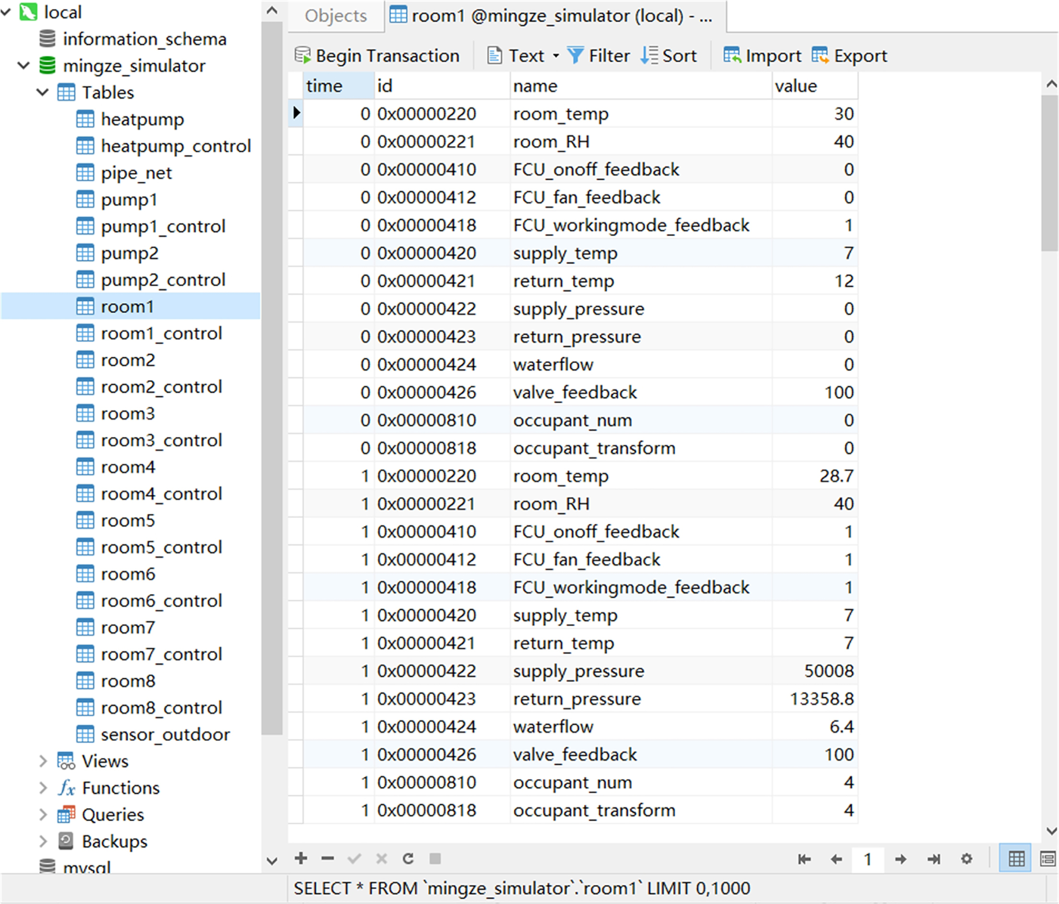The width and height of the screenshot is (1059, 904).
Task: Switch to form view mode
Action: coord(1047,859)
